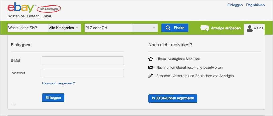Click the Anzeige aufgeben ad icon
This screenshot has width=273, height=116.
pos(205,28)
